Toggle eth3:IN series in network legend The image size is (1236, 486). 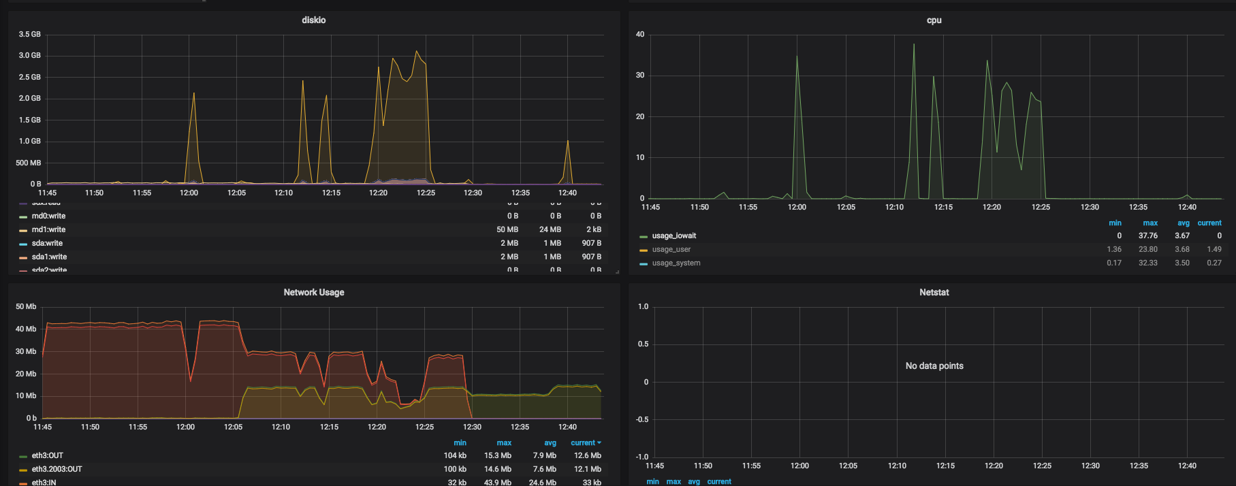(44, 483)
